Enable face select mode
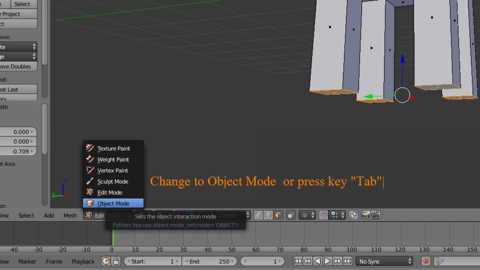The width and height of the screenshot is (480, 270). pos(278,215)
